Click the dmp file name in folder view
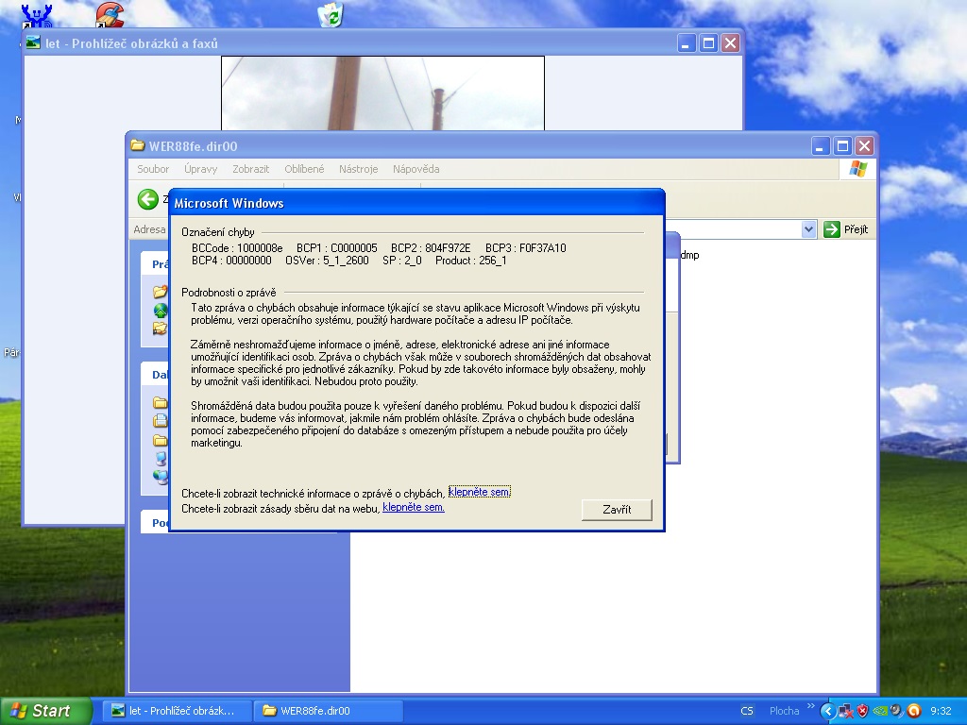This screenshot has width=967, height=725. (688, 255)
